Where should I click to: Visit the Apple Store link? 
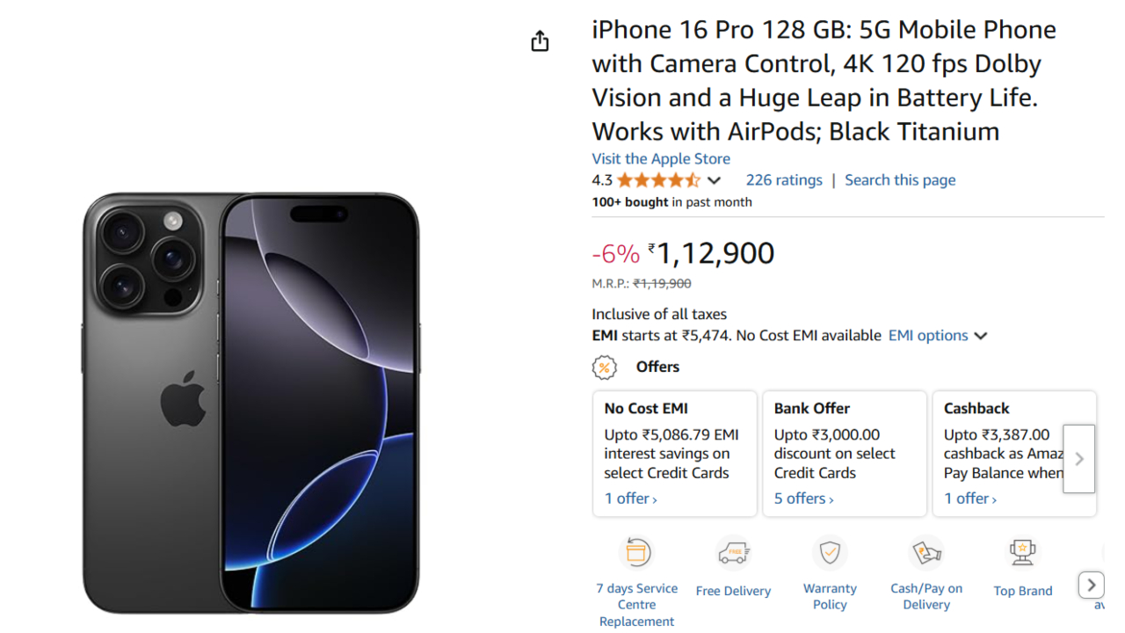[661, 158]
